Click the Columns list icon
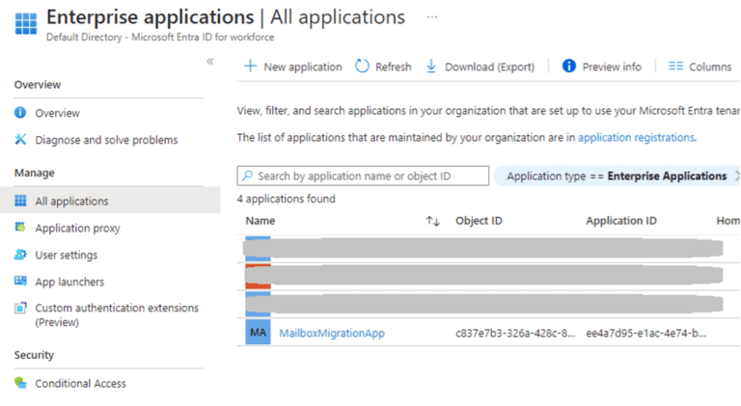 pos(675,67)
